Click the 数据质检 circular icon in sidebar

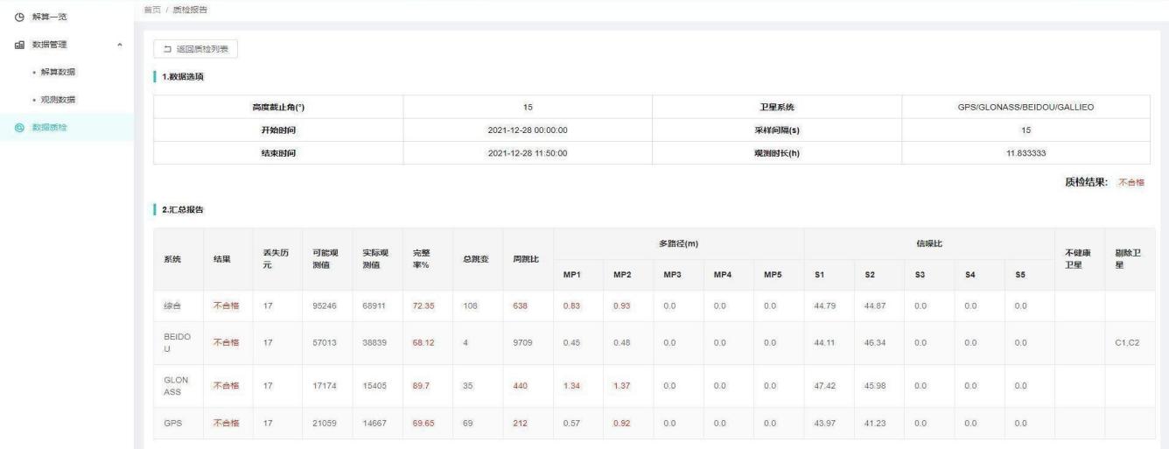(18, 128)
